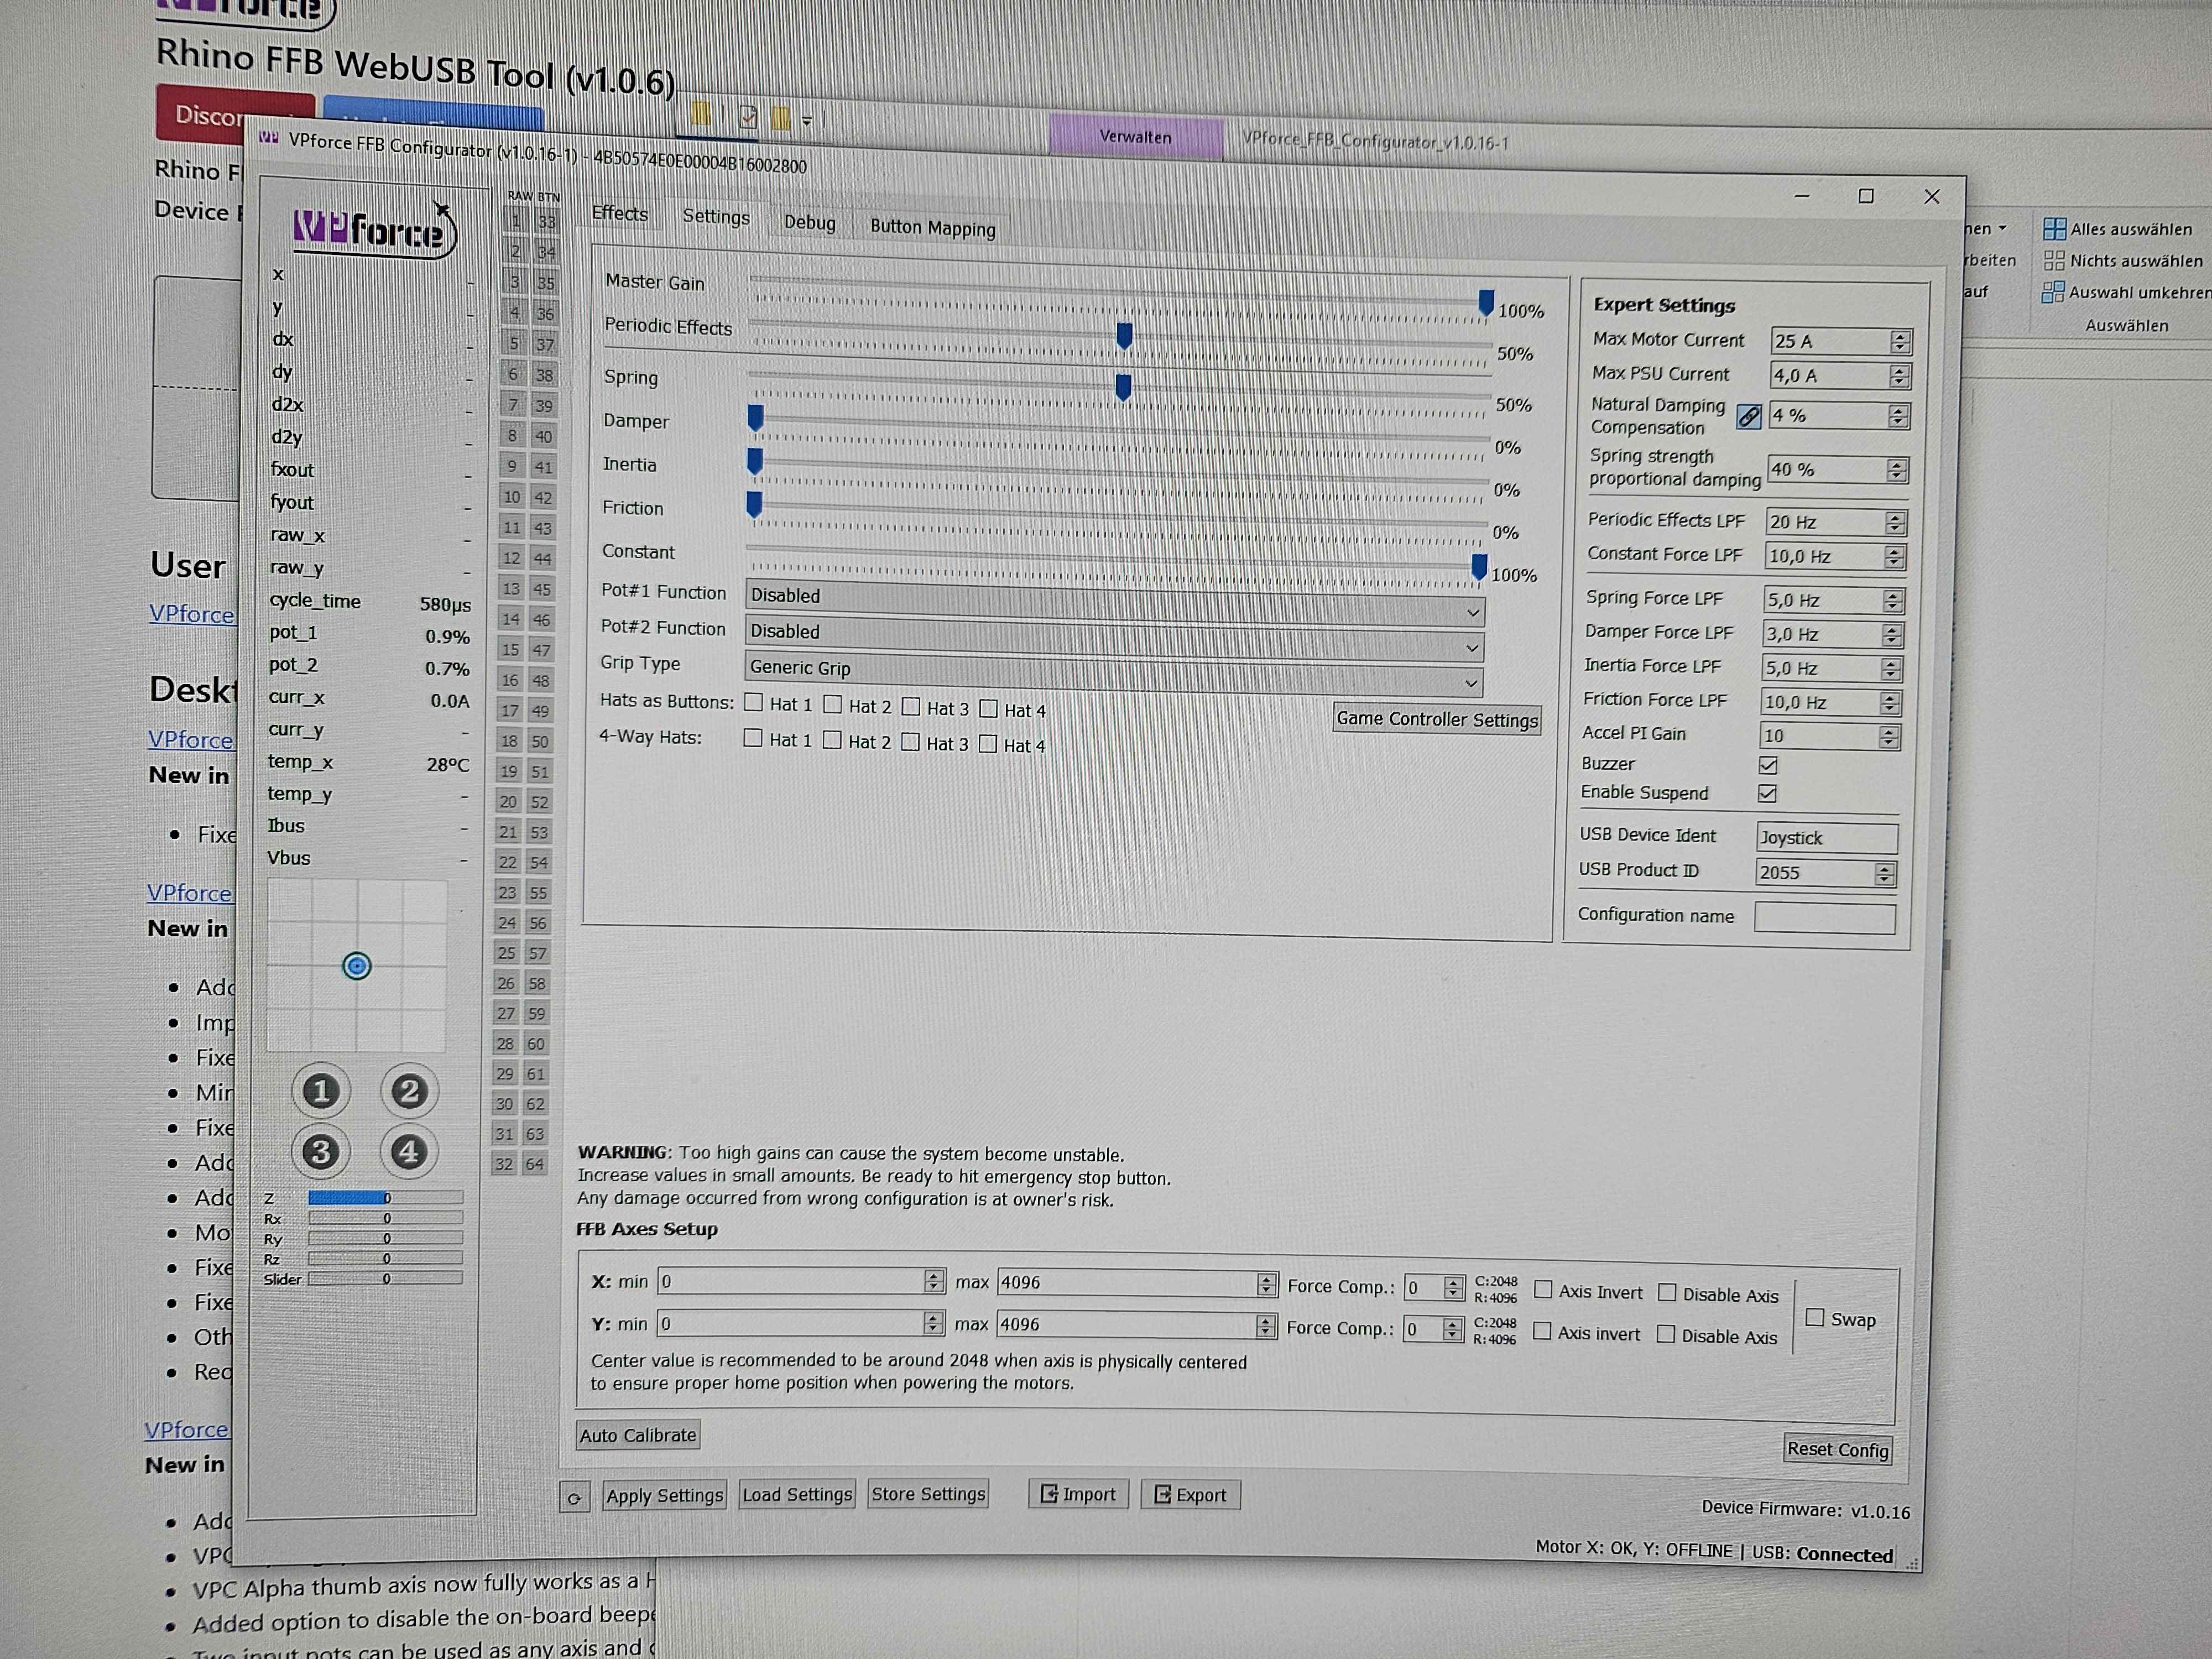Click the link icon beside Natural Damping Compensation

pos(1749,416)
